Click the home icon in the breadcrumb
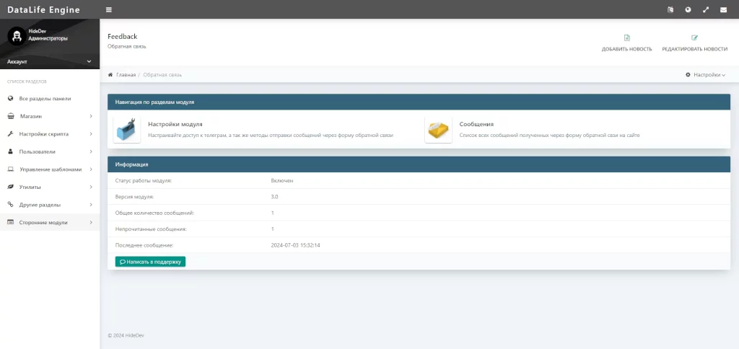 [110, 75]
